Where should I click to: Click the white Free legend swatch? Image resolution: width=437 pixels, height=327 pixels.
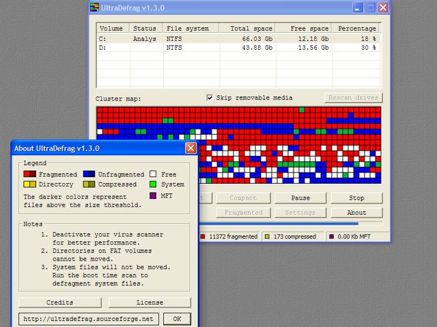point(153,174)
